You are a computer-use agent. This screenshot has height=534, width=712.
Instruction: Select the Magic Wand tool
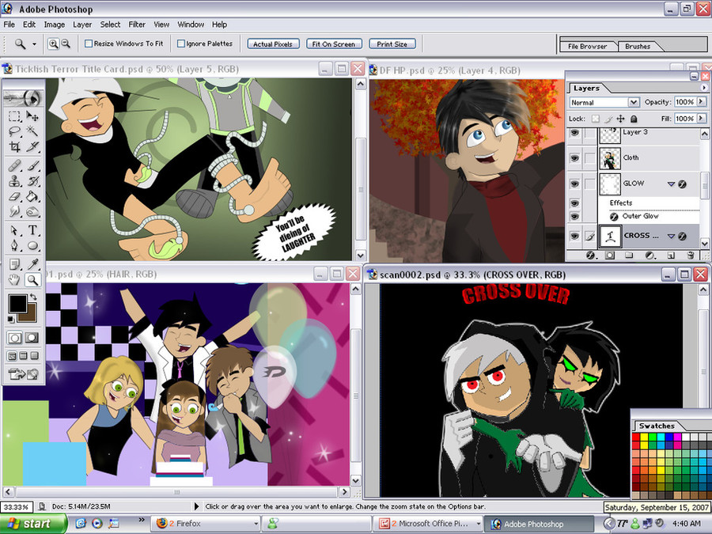tap(32, 131)
